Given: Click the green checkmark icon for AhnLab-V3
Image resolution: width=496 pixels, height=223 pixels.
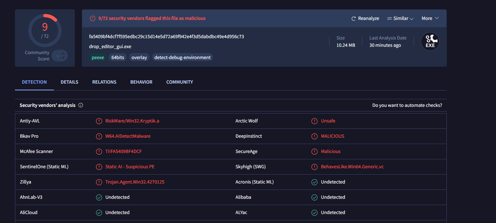Looking at the screenshot, I should click(x=99, y=197).
